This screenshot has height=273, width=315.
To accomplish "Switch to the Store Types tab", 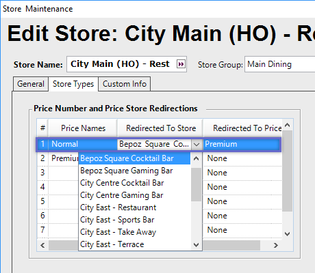I will tap(73, 84).
